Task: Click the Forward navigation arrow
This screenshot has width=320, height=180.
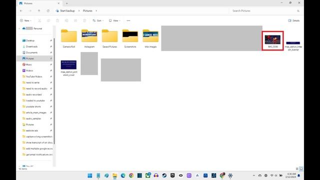Action: 30,11
